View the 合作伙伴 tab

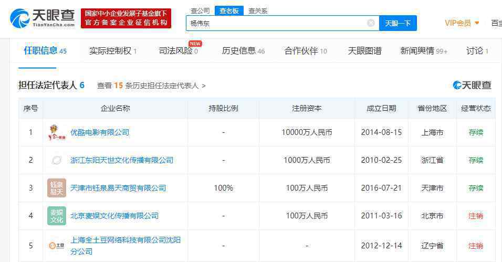(306, 51)
